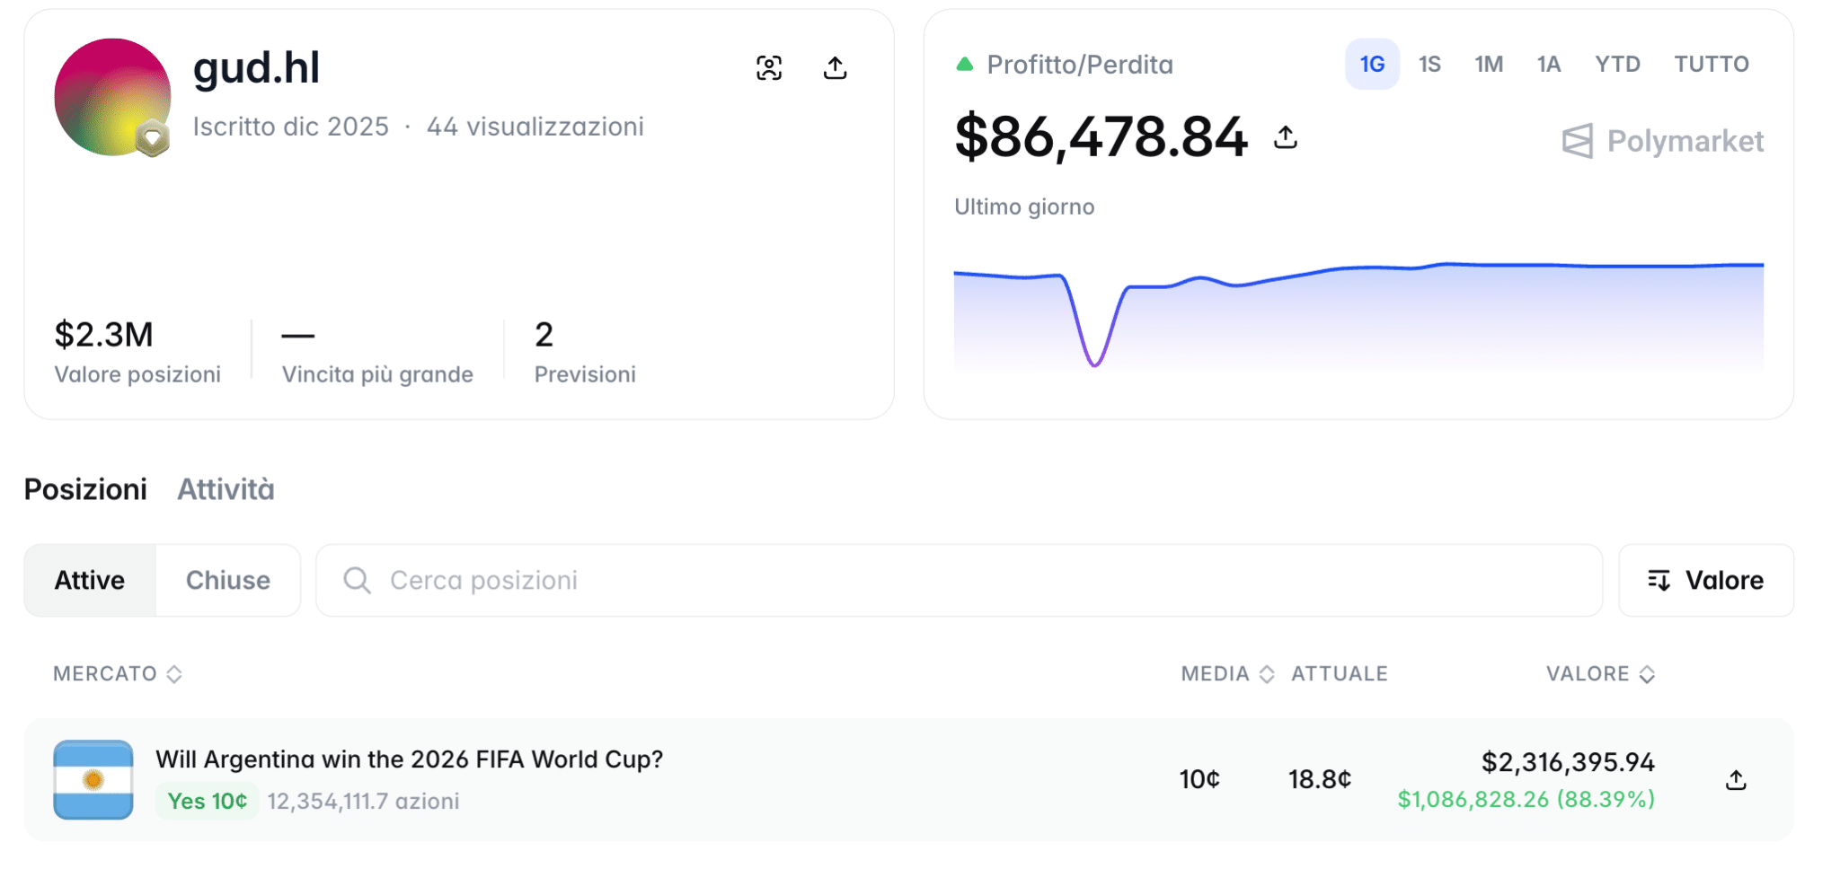Sort positions by MERCATO column
The height and width of the screenshot is (886, 1840).
coord(118,674)
